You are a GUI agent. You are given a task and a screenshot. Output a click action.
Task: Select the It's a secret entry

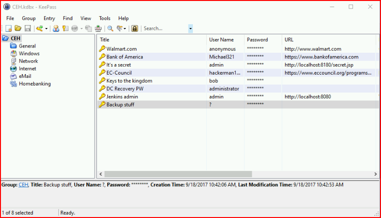[x=119, y=65]
